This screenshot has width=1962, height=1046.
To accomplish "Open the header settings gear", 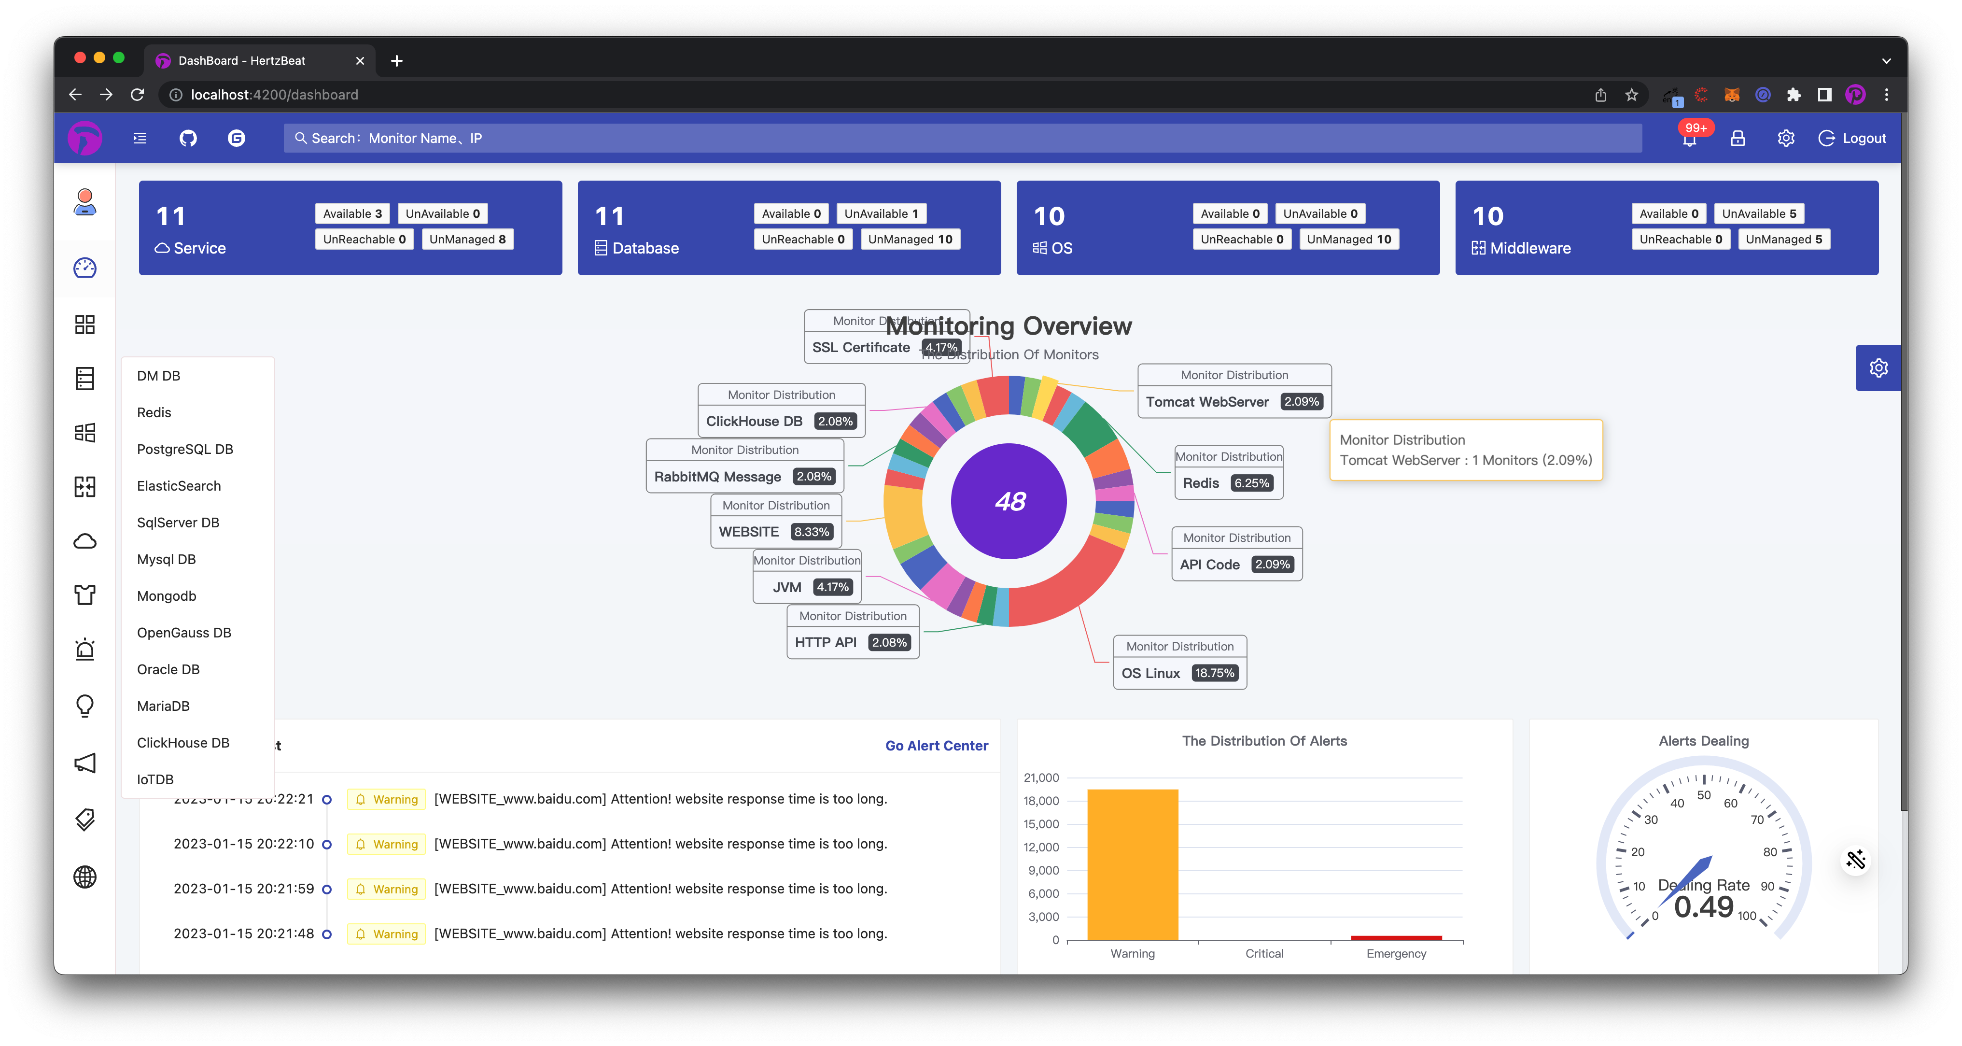I will pyautogui.click(x=1785, y=138).
